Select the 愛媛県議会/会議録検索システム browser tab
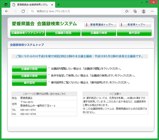Viewport: 159px width, 140px height. tap(33, 5)
